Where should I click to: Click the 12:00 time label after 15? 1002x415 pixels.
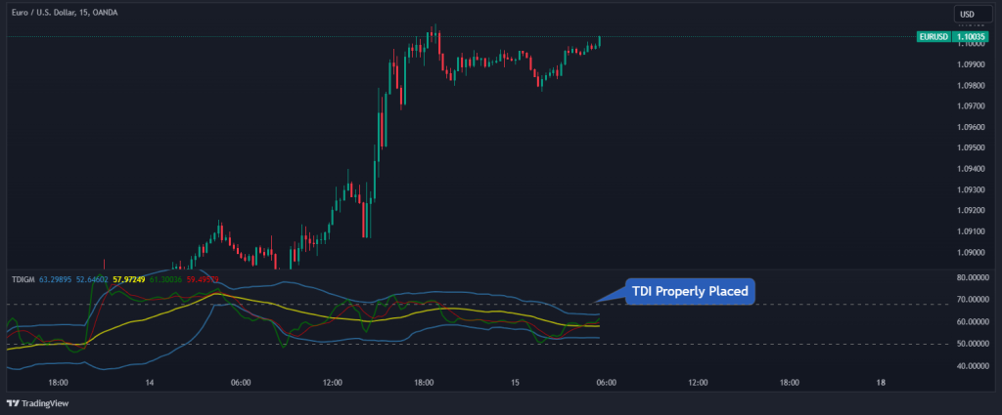pos(698,383)
